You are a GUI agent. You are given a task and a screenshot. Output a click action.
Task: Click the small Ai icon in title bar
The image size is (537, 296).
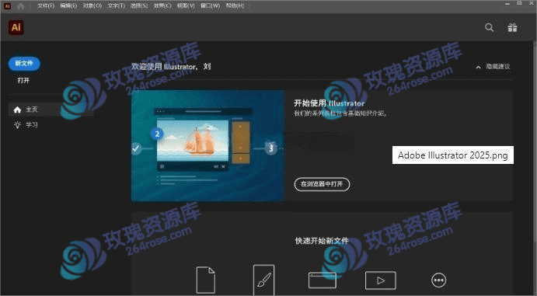click(x=7, y=6)
